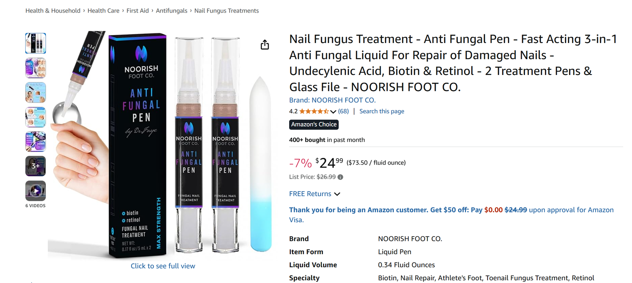
Task: Visit the Brand: NOORISH FOOT CO. link
Action: pos(332,100)
